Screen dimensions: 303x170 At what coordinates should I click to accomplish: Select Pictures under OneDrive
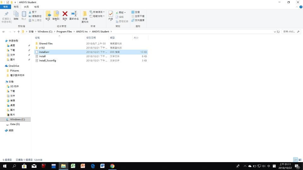tap(15, 71)
